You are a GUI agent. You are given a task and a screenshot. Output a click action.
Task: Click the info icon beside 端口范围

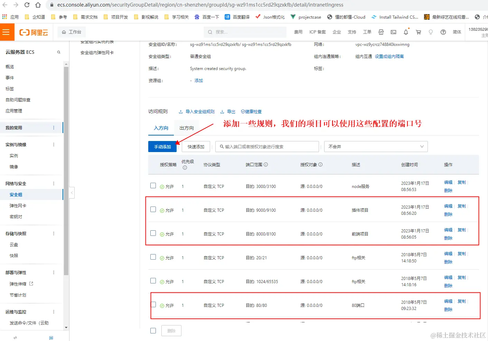click(266, 164)
